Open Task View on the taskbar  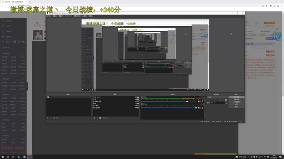coord(13,157)
